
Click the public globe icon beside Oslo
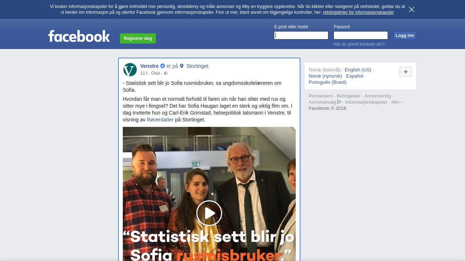point(166,73)
